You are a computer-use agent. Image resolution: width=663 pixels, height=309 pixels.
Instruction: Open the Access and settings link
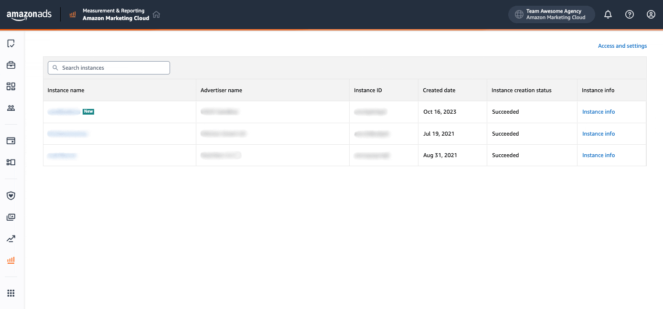(622, 46)
